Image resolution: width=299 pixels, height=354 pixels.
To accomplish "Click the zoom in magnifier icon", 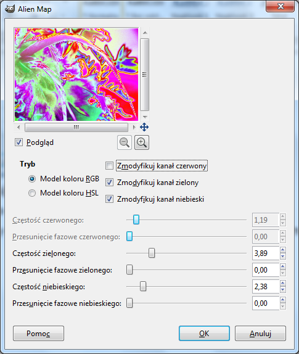I will point(142,142).
